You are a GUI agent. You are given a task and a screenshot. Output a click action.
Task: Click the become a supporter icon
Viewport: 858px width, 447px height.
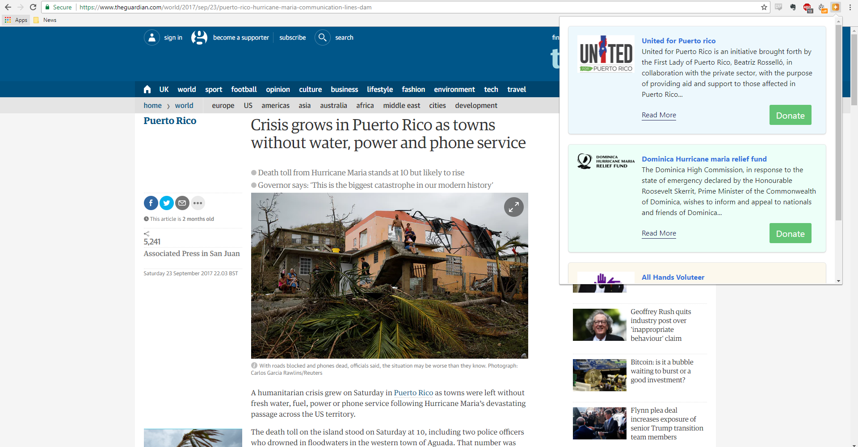(199, 37)
